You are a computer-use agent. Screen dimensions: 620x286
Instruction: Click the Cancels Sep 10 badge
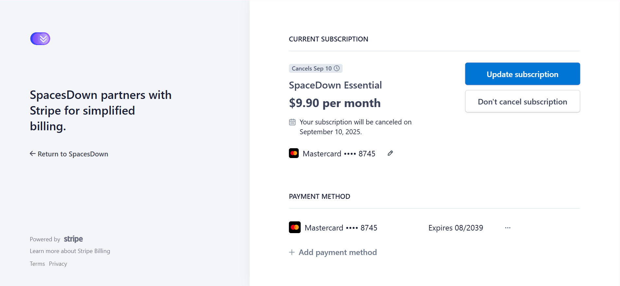pos(316,69)
